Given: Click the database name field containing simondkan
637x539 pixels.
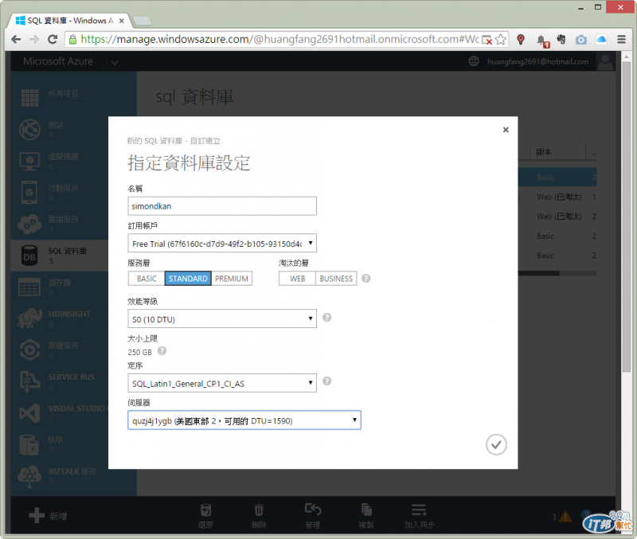Looking at the screenshot, I should pyautogui.click(x=222, y=206).
